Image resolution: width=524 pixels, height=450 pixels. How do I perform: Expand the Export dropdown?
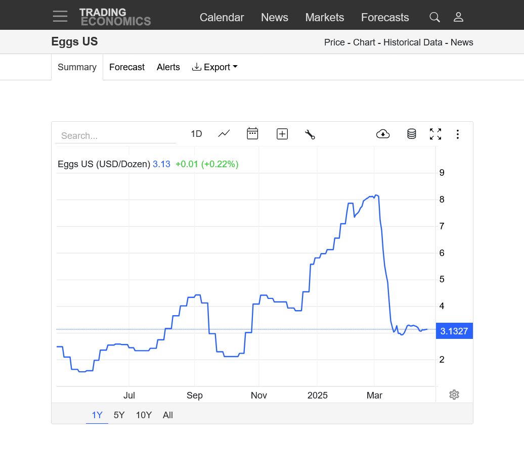click(214, 67)
